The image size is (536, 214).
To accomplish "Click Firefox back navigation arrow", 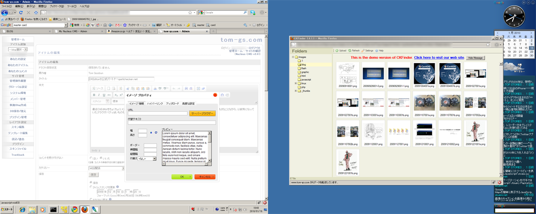I will tap(4, 13).
